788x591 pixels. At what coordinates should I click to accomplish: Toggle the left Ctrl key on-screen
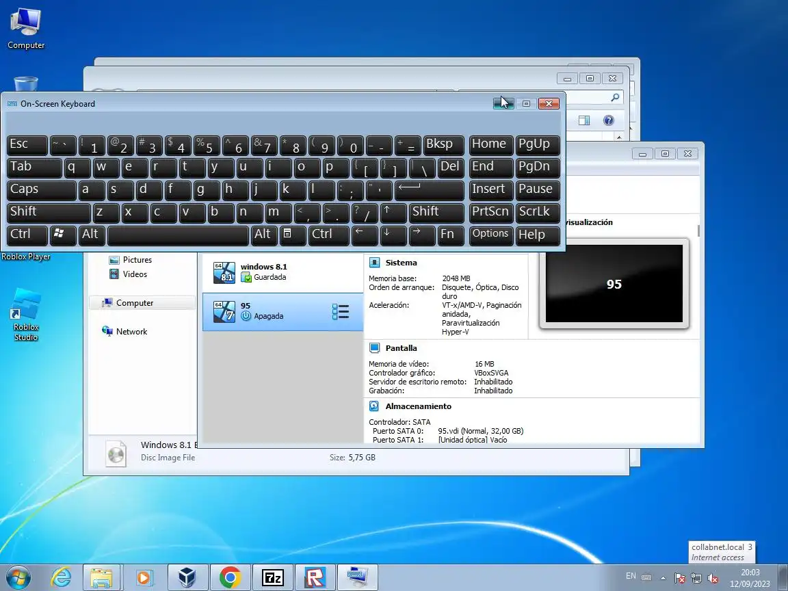click(27, 235)
